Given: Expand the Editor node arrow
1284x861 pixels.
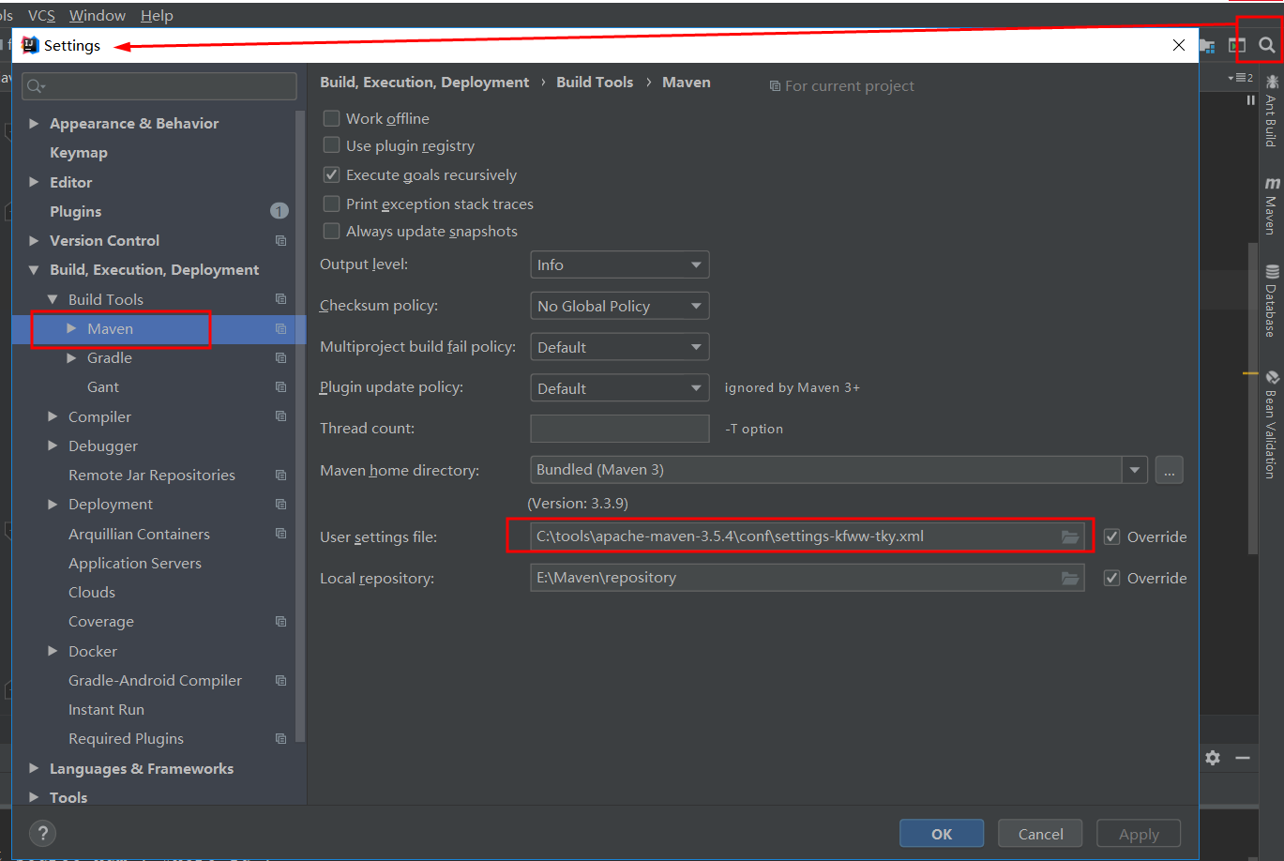Looking at the screenshot, I should (x=34, y=182).
